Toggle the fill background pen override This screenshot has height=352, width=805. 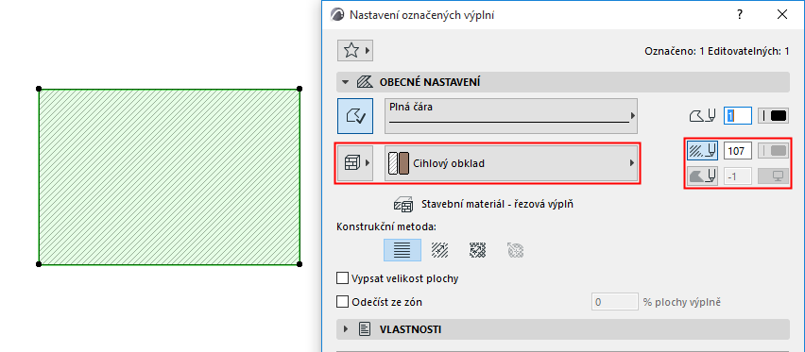point(702,176)
